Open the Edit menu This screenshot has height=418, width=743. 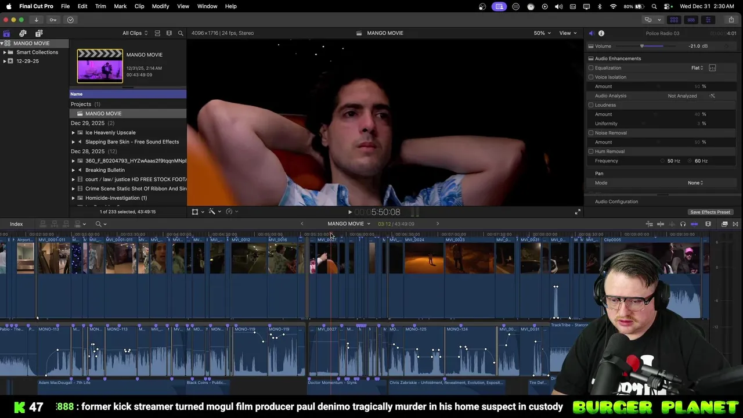point(82,6)
